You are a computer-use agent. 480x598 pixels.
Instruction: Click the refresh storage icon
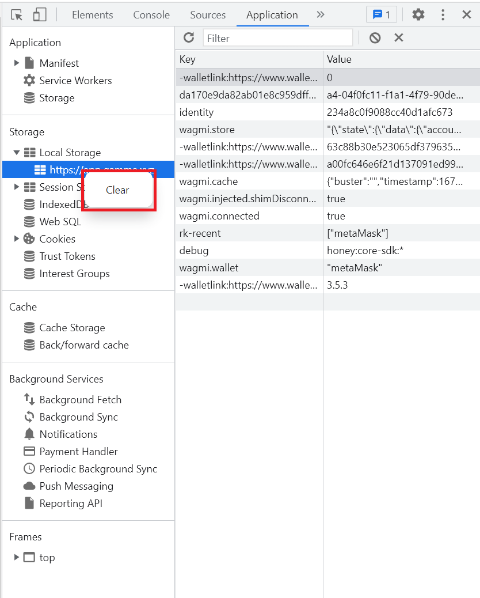189,38
